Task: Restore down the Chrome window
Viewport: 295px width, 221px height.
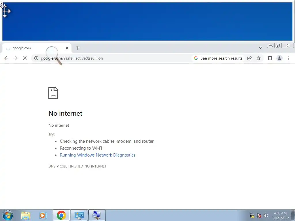Action: pos(278,46)
